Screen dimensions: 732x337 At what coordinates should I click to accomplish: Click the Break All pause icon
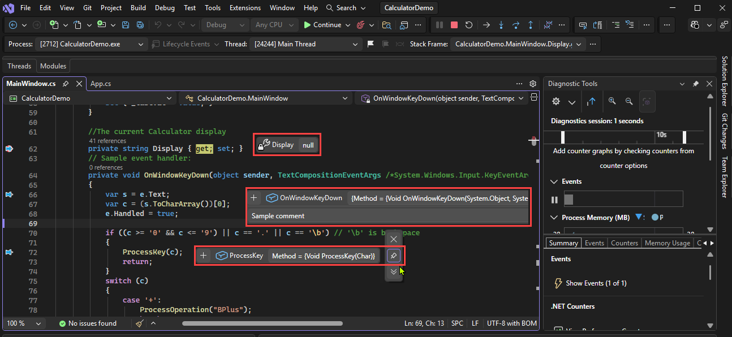click(440, 25)
